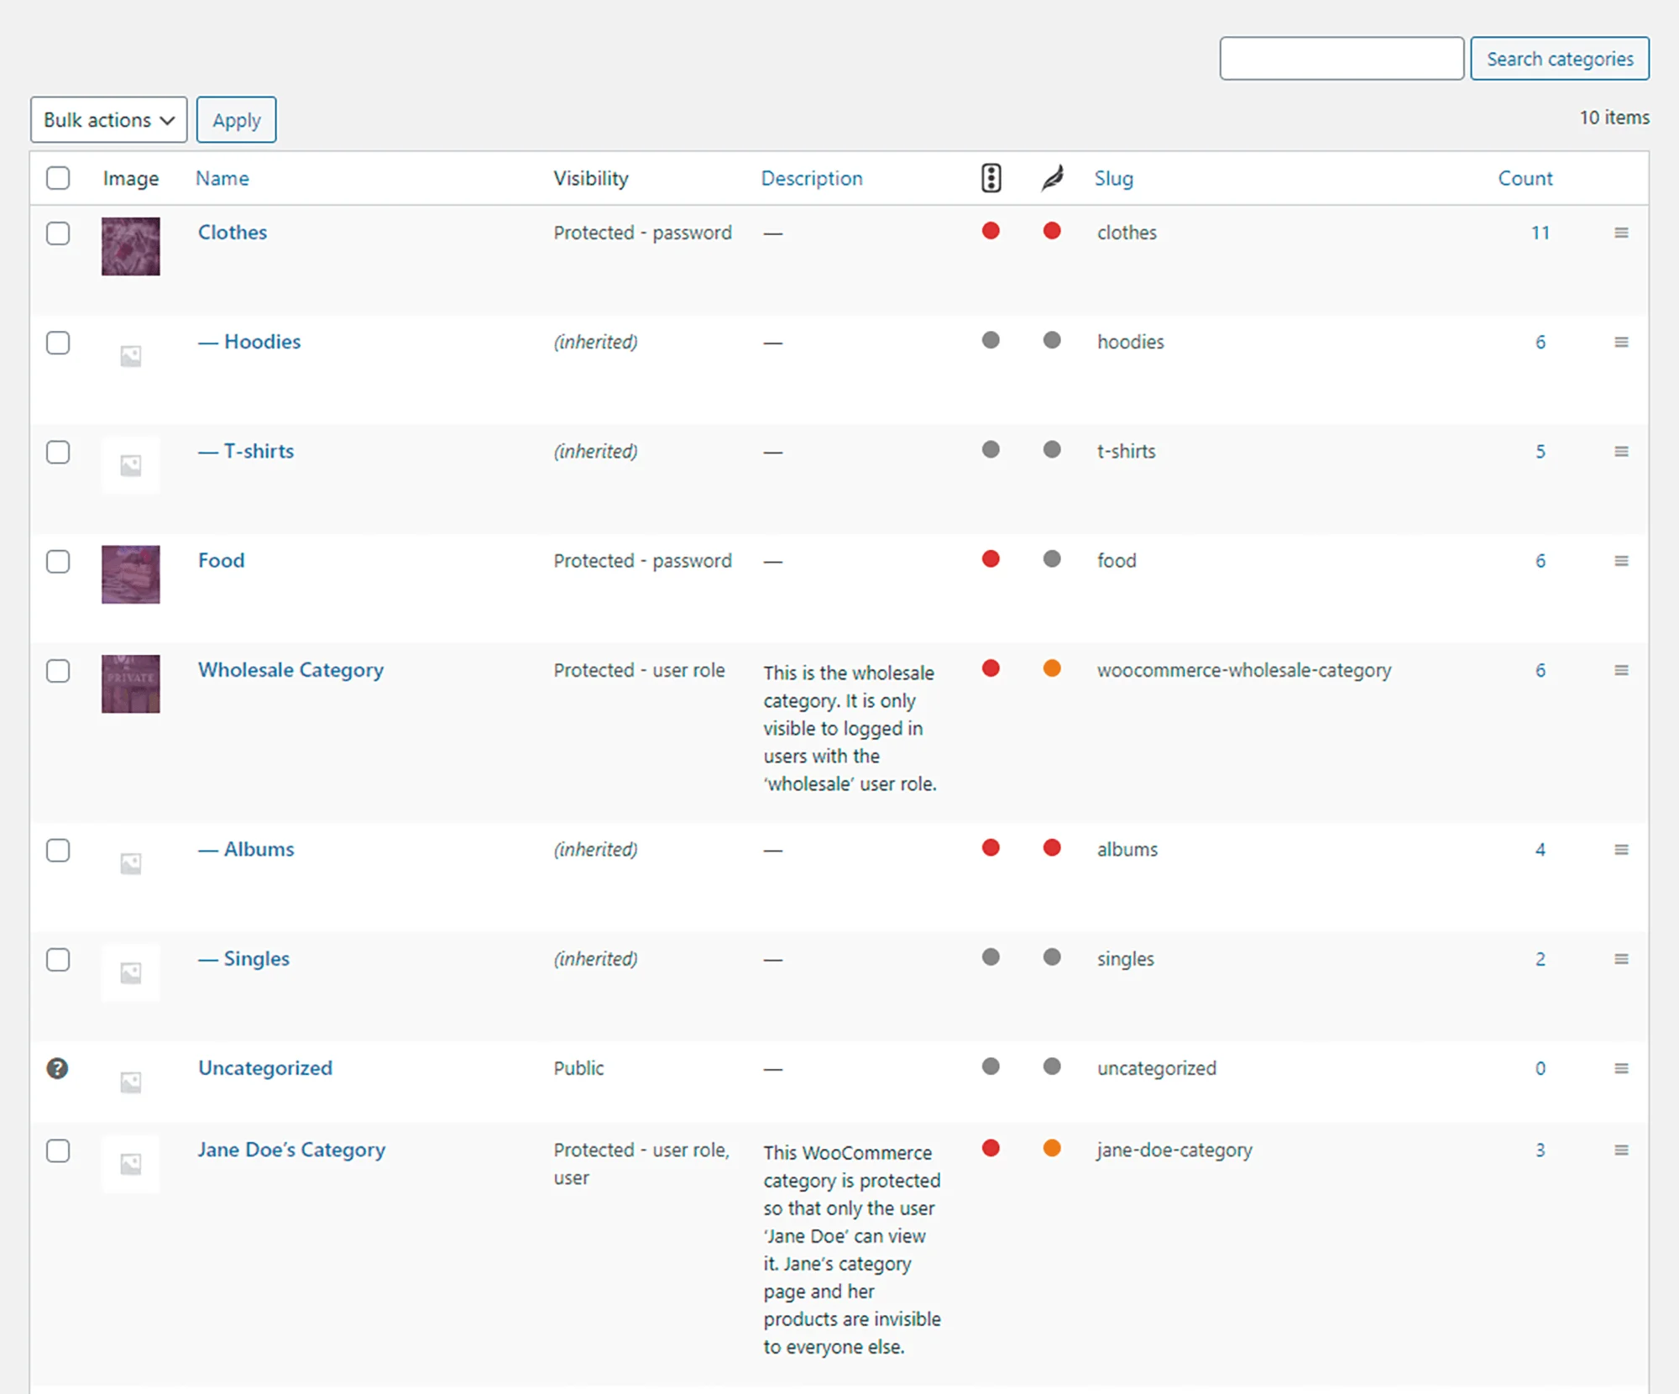Click the Wholesale Category private thumbnail image
Image resolution: width=1679 pixels, height=1394 pixels.
point(130,684)
